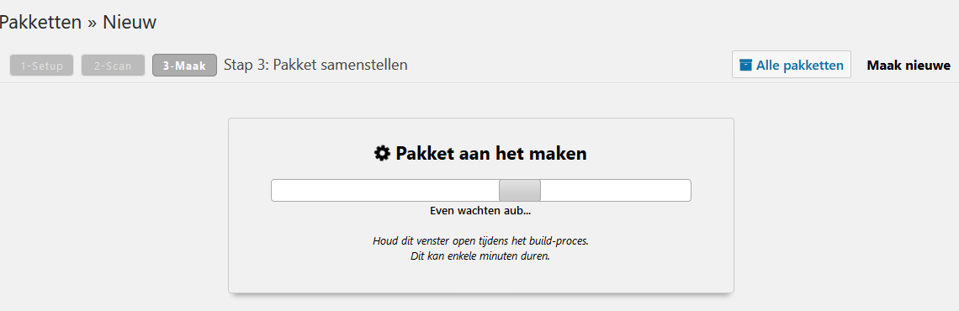
Task: Click the Stap 3: Pakket samenstellen label
Action: coord(315,65)
